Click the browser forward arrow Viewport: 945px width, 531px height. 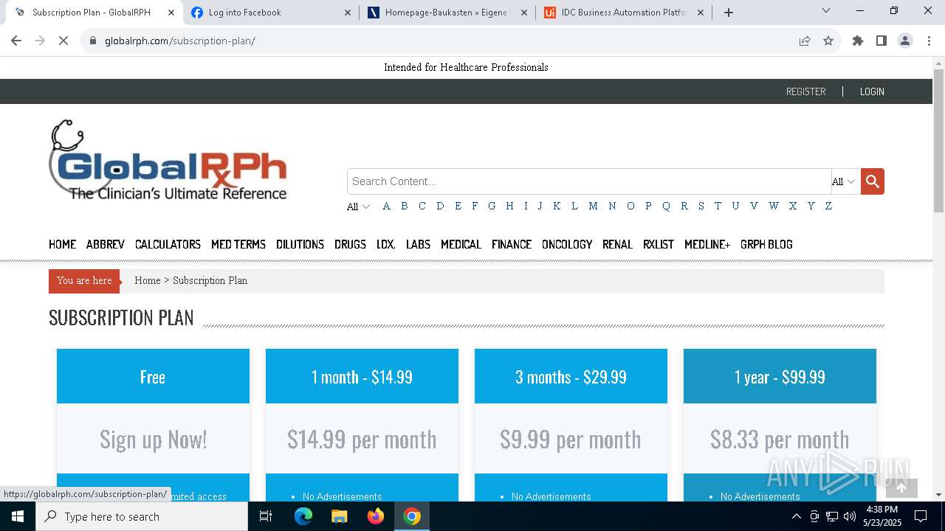[40, 41]
